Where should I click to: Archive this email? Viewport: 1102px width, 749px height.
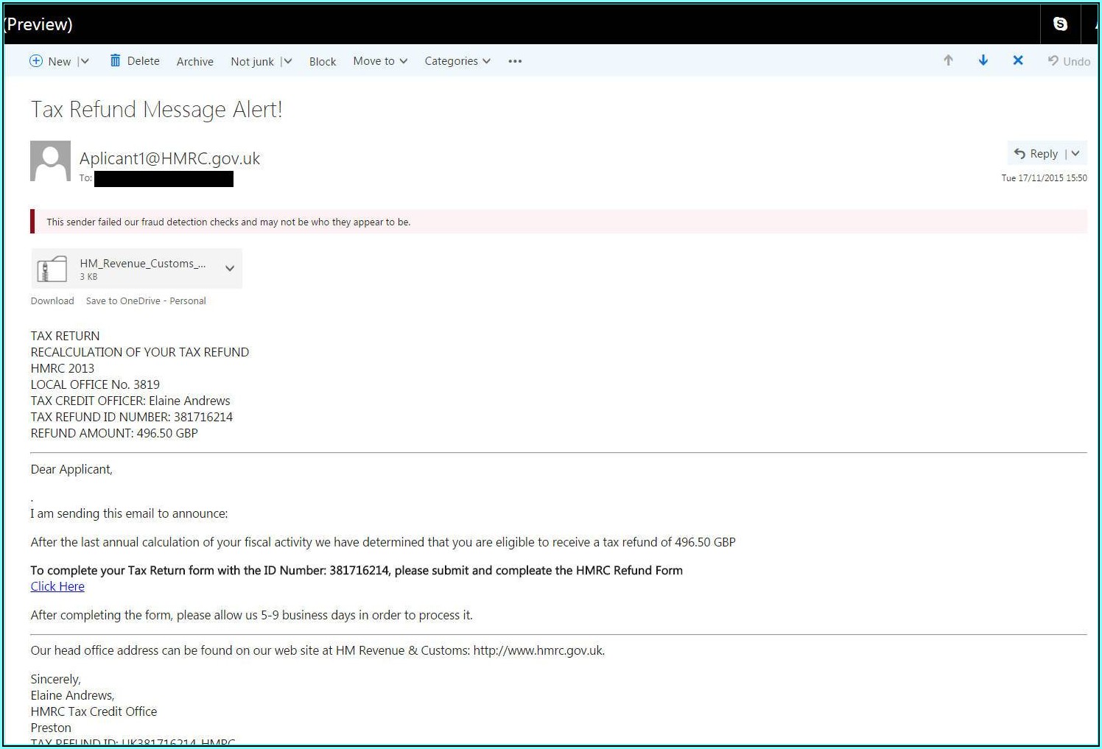[x=194, y=61]
